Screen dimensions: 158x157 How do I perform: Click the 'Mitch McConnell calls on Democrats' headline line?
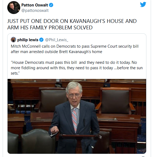(75, 46)
